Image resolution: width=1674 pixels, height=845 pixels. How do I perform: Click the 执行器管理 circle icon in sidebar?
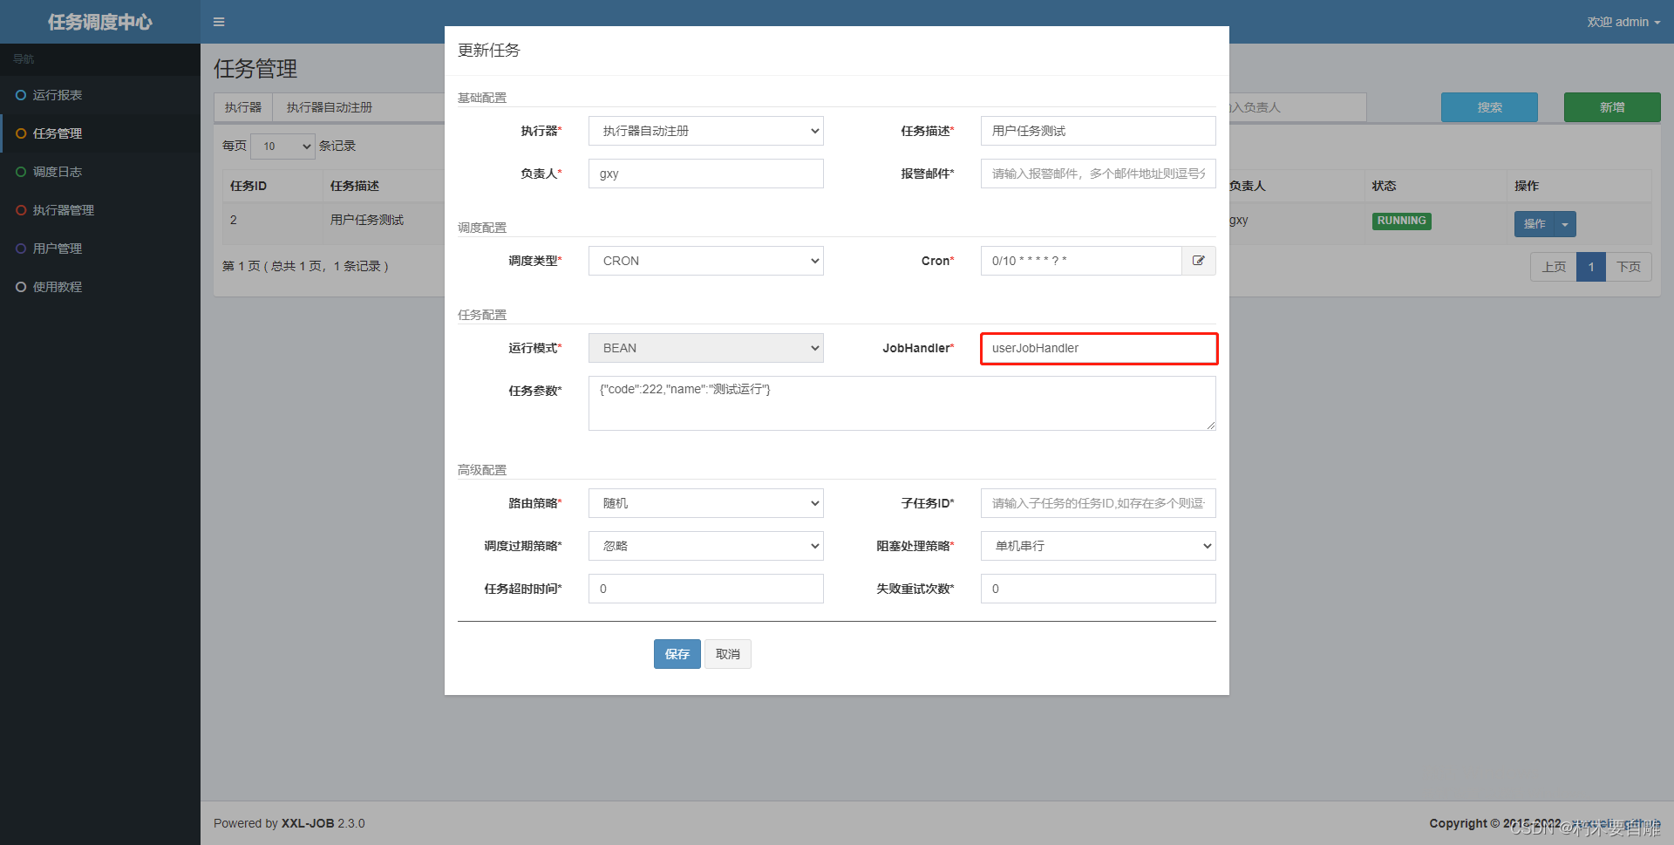(21, 210)
